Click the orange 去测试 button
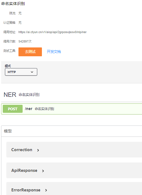Viewport: 142px width, 195px height. (30, 52)
